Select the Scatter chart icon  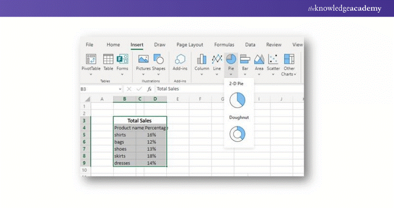coord(273,59)
